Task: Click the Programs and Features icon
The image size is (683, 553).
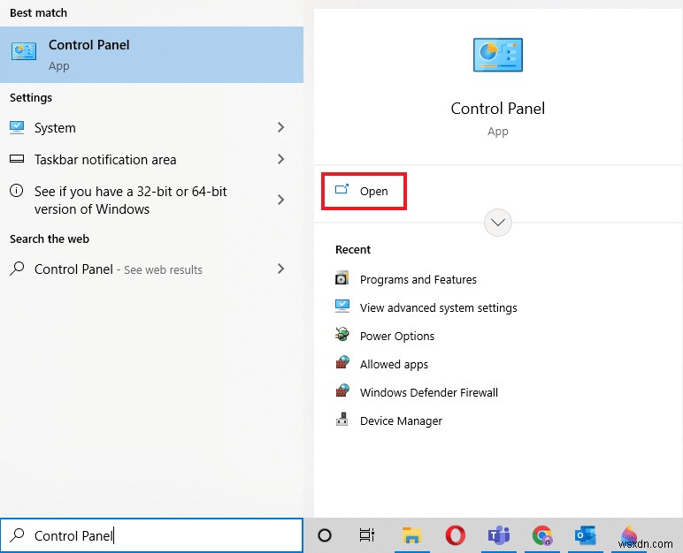Action: (x=341, y=277)
